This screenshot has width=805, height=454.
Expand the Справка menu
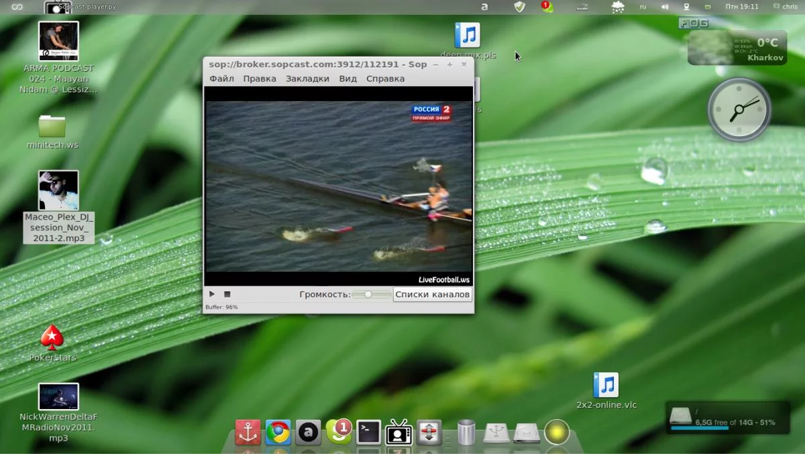(x=385, y=78)
